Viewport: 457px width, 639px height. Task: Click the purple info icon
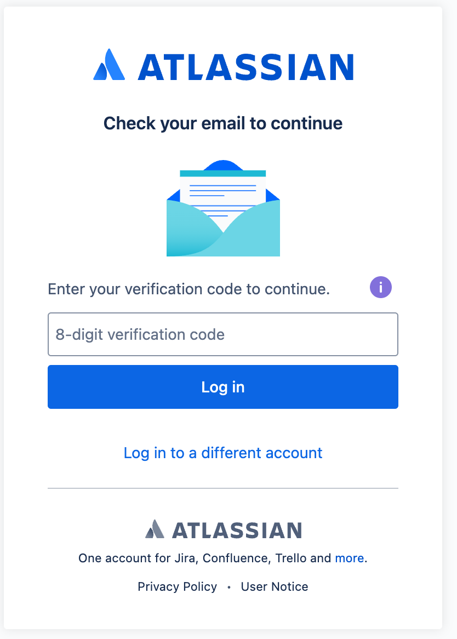click(x=381, y=287)
